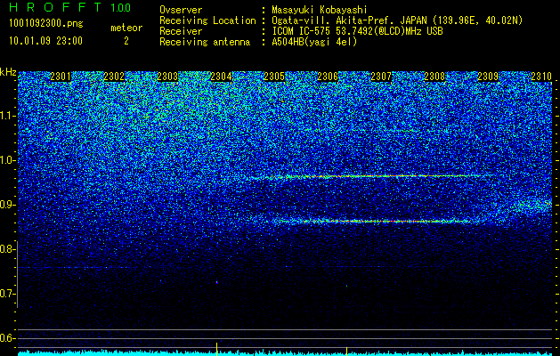Click time marker 2309
Image resolution: width=560 pixels, height=356 pixels.
(488, 77)
